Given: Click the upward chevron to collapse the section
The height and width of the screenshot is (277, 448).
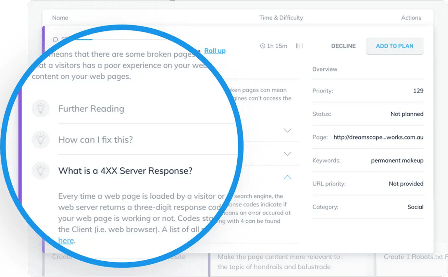Looking at the screenshot, I should click(287, 177).
